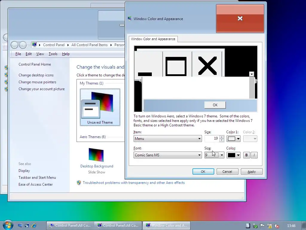This screenshot has width=306, height=230.
Task: Open the Item dropdown showing Menu
Action: tap(168, 138)
